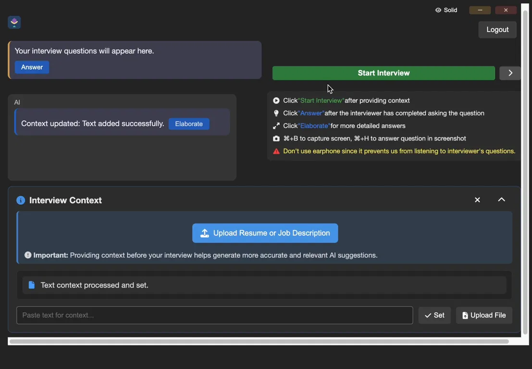The width and height of the screenshot is (532, 369).
Task: Click the vertical scrollbar on the right
Action: 525,172
